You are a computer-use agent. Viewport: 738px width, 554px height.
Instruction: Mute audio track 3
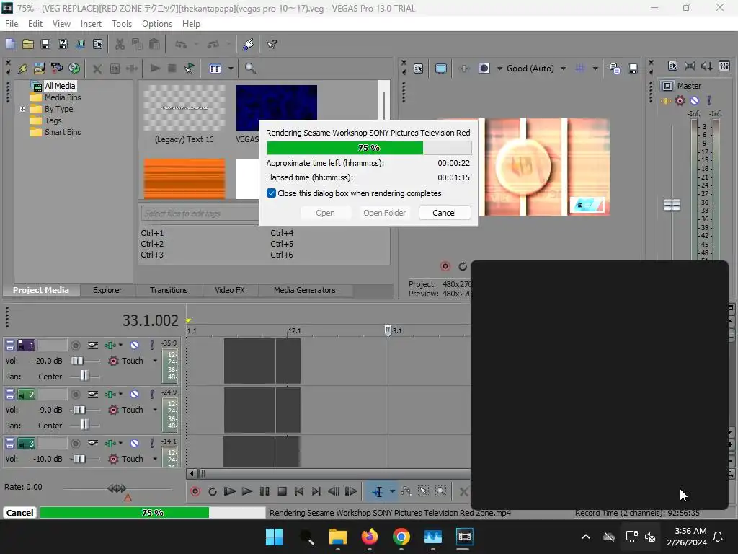(x=134, y=444)
